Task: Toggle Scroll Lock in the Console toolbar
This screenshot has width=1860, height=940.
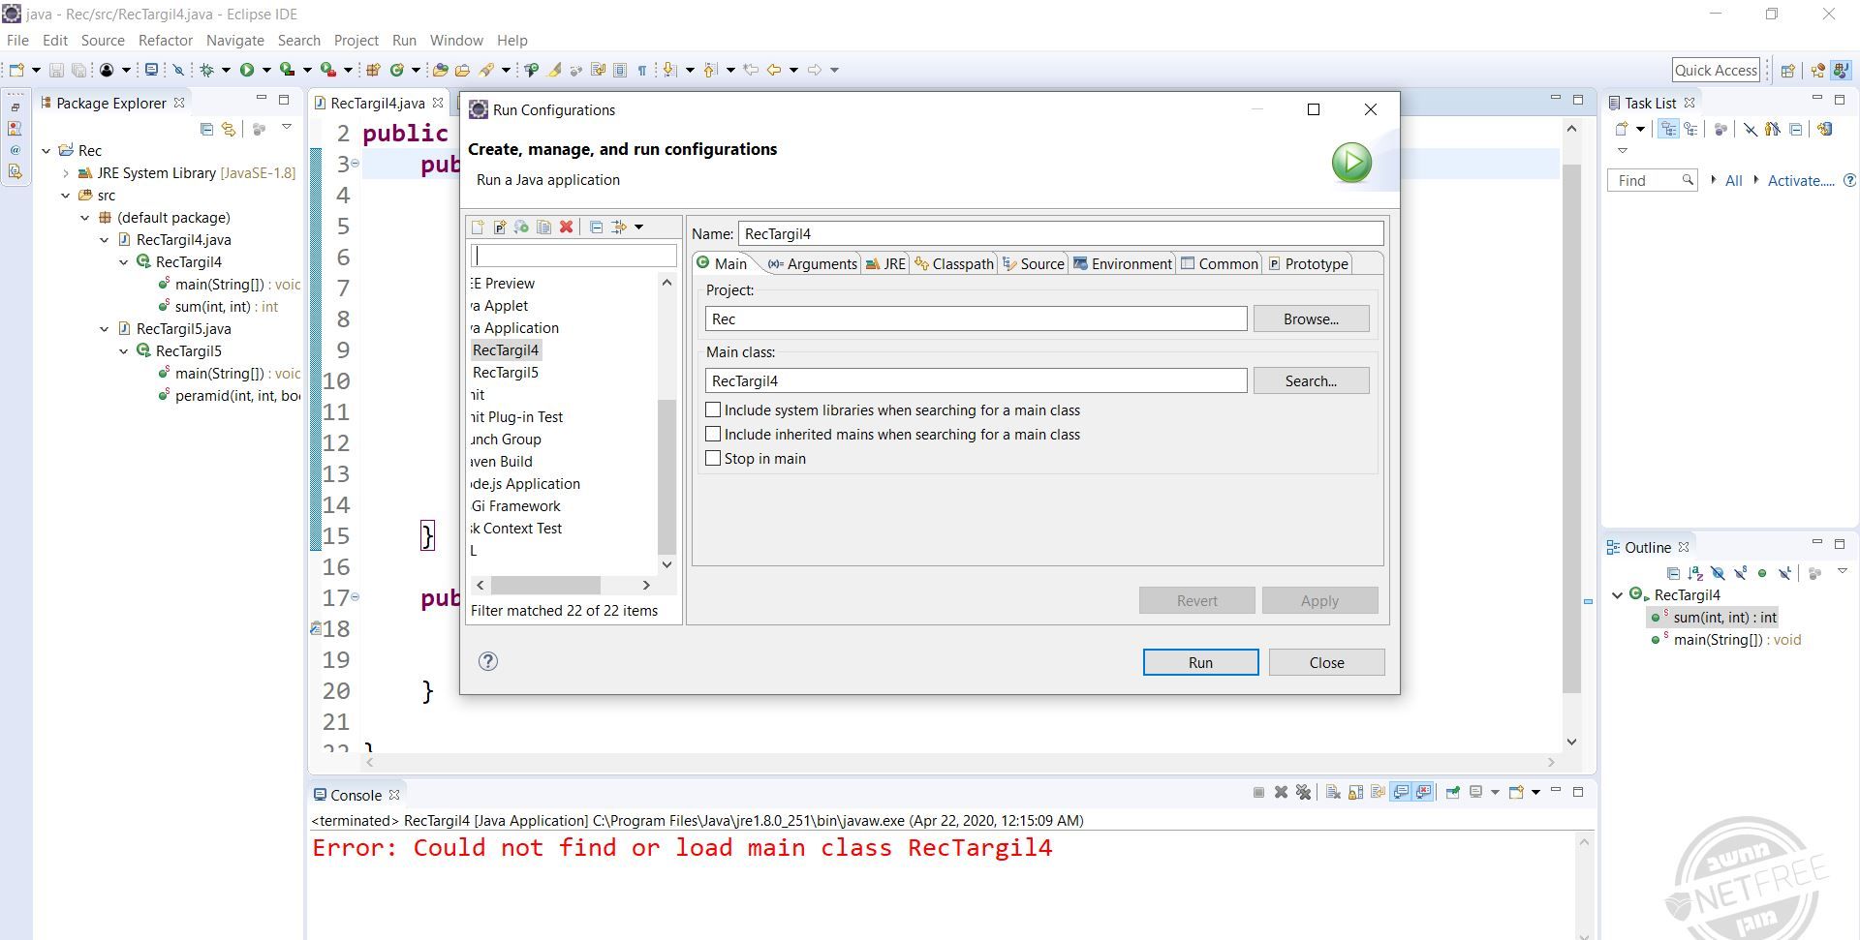Action: click(x=1355, y=793)
